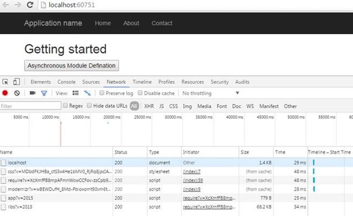Click Asynchronous Module Defination button
Image resolution: width=353 pixels, height=216 pixels.
(72, 66)
